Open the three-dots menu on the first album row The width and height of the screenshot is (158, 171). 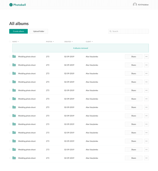(146, 56)
